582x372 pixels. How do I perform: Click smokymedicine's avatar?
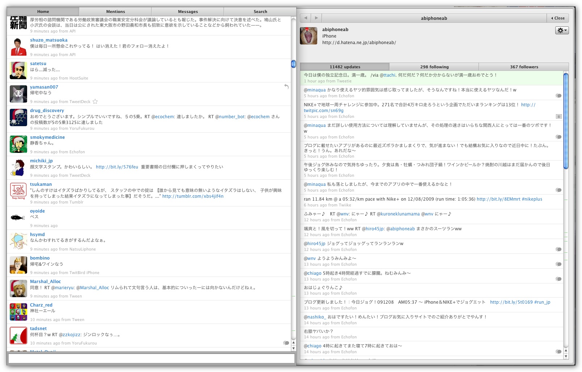tap(18, 144)
